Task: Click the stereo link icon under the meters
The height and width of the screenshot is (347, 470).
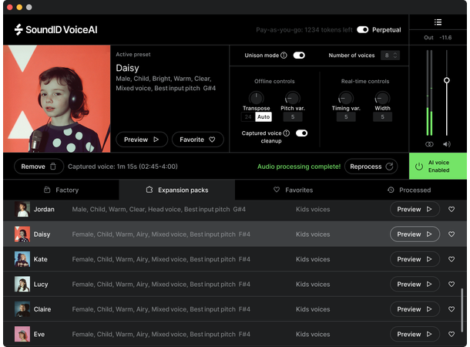Action: (x=429, y=144)
